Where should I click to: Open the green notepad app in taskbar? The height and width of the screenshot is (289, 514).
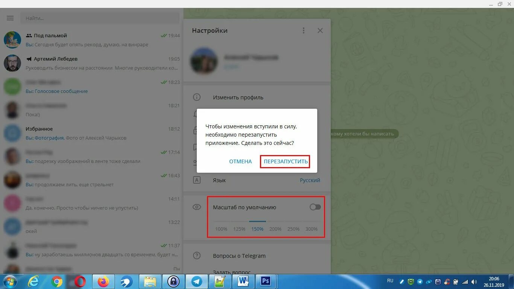coord(220,281)
